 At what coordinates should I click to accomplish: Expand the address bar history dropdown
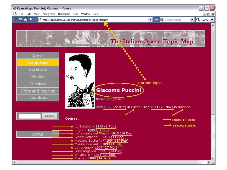pyautogui.click(x=150, y=20)
